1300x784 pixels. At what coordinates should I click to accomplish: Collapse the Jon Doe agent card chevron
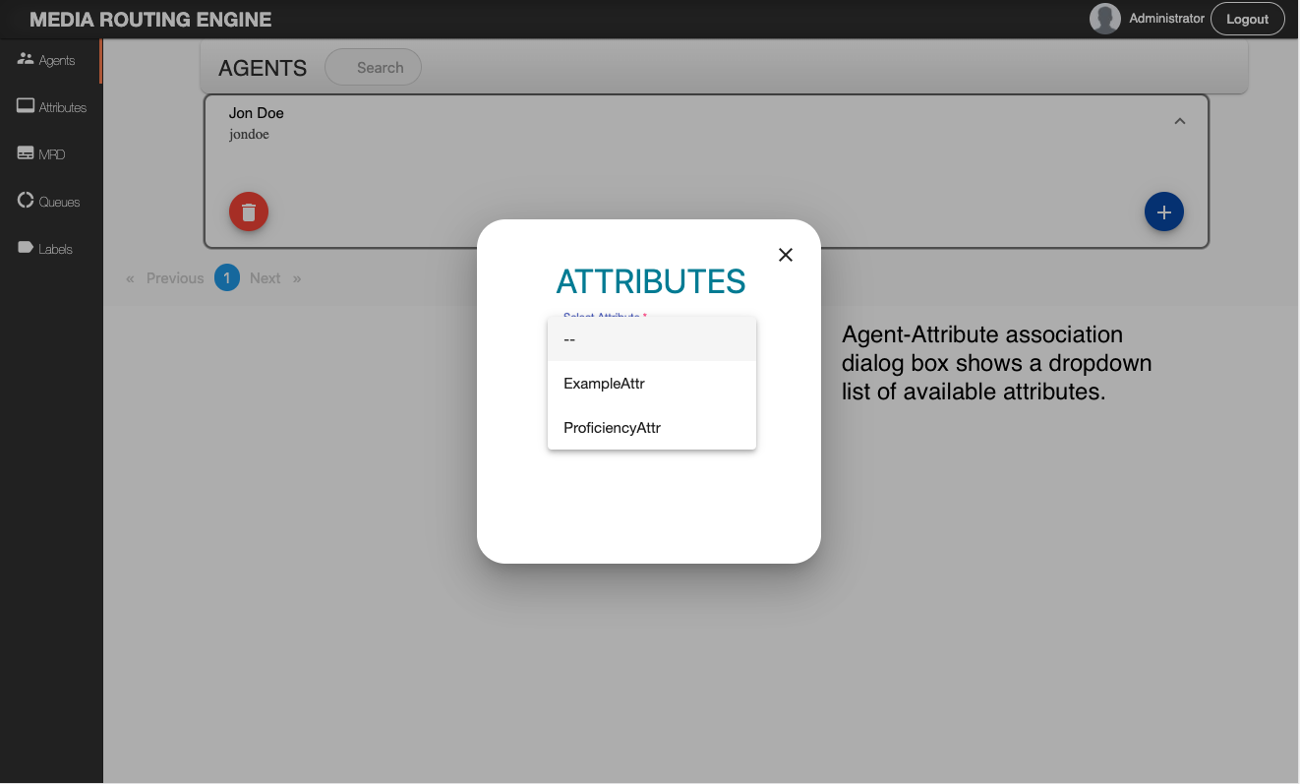[x=1180, y=121]
